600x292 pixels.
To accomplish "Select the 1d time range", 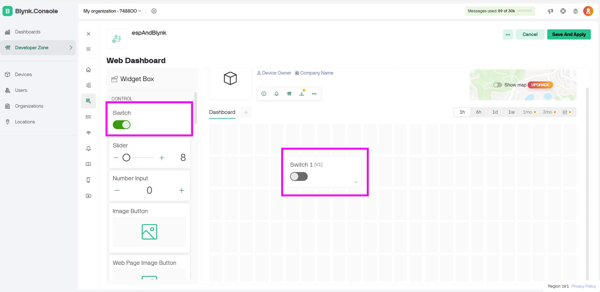I will 495,112.
